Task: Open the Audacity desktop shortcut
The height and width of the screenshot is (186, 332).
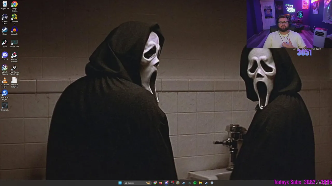Action: pos(15,31)
